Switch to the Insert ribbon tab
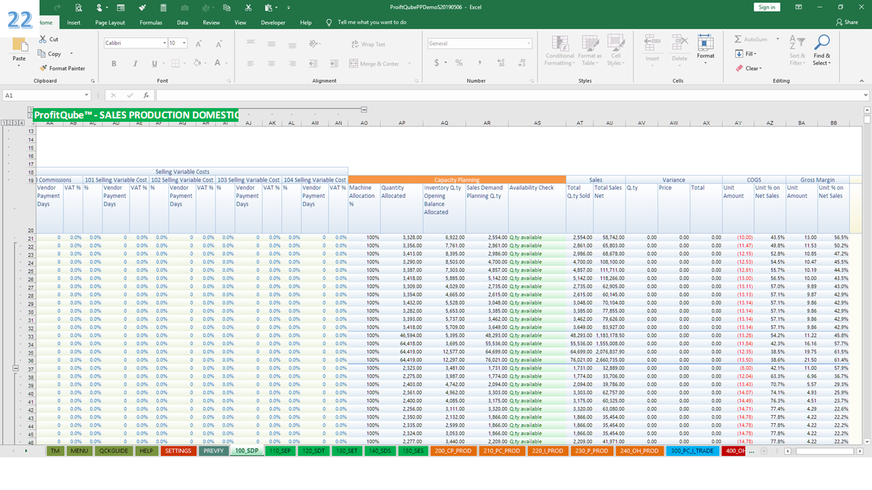Screen dimensions: 872x490 [74, 22]
